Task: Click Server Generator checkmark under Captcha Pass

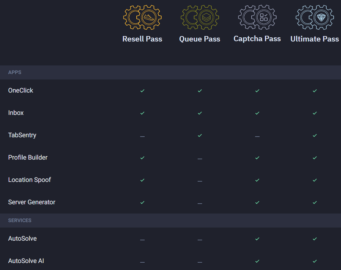Action: point(257,203)
